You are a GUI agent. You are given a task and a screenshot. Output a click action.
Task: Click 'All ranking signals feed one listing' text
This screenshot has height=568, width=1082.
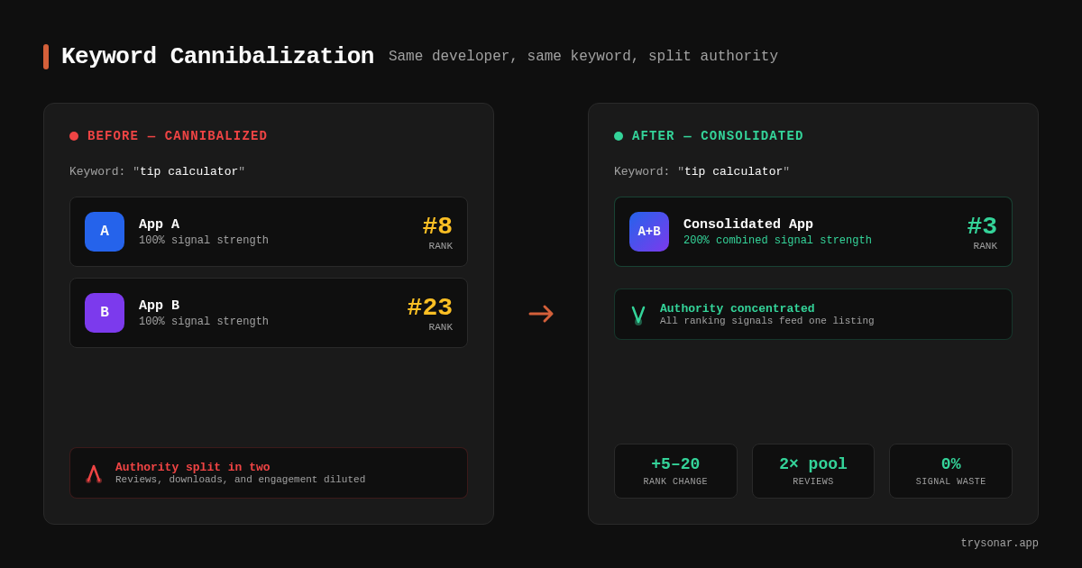click(767, 321)
